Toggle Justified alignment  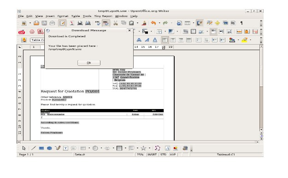[189, 40]
